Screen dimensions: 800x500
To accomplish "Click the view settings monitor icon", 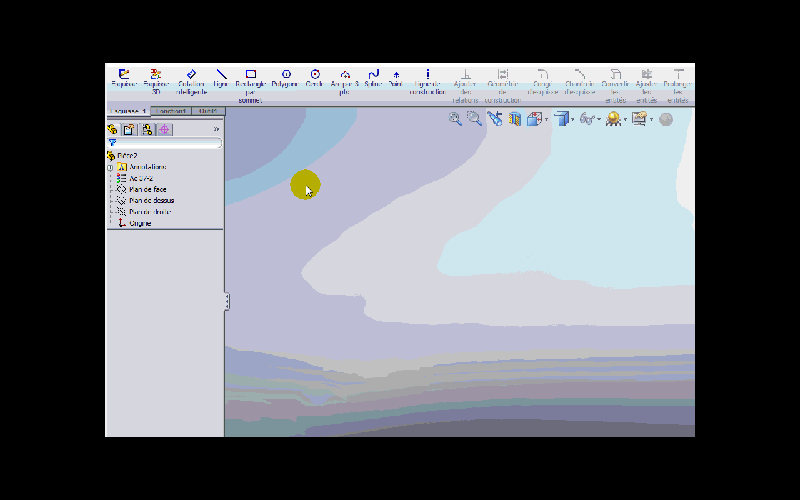I will pos(639,119).
